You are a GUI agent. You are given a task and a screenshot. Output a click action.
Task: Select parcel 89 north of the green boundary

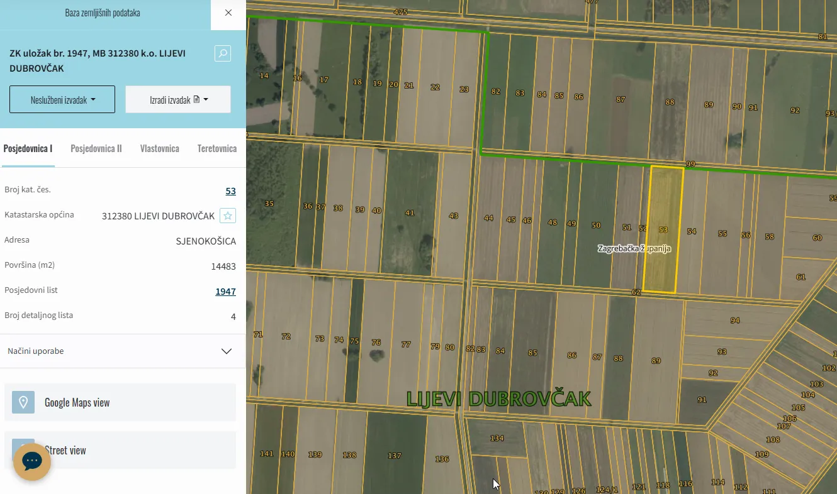point(709,104)
